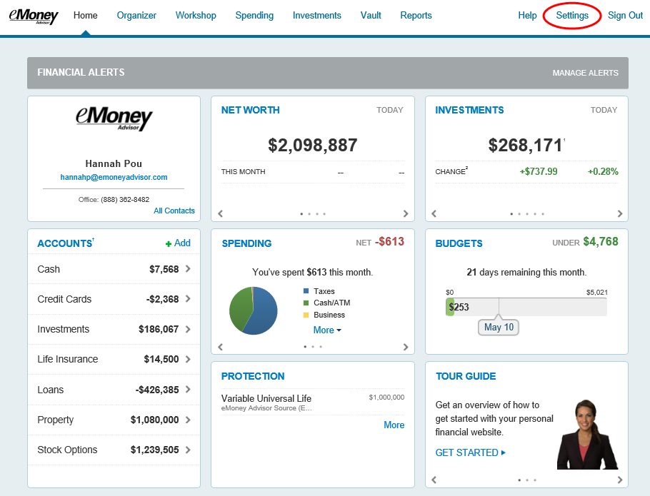650x496 pixels.
Task: Open the Spending tab in navigation
Action: click(254, 15)
